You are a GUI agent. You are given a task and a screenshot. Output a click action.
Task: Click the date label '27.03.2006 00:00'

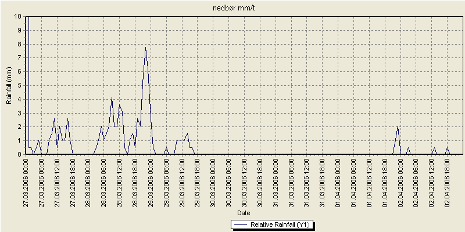[26, 182]
